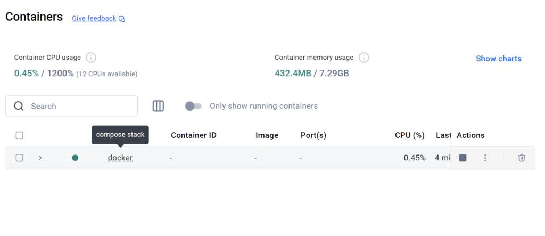Open the column display settings icon
545x236 pixels.
click(158, 106)
